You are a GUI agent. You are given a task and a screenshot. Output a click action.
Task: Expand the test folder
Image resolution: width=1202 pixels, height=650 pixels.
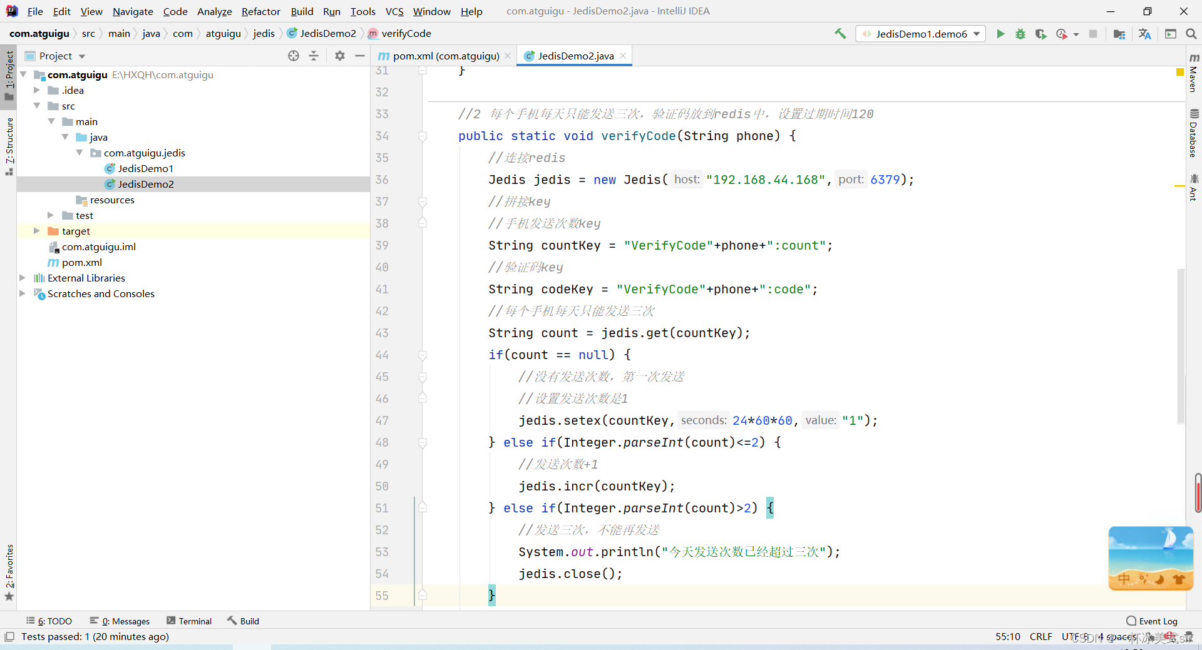pos(51,215)
